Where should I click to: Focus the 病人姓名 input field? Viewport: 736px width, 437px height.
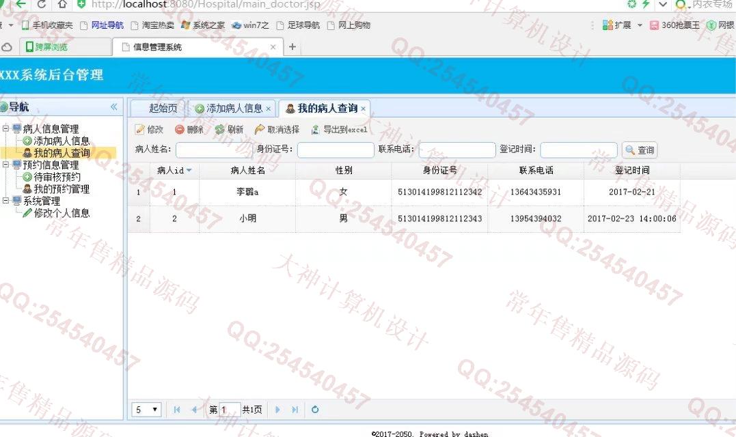coord(214,150)
